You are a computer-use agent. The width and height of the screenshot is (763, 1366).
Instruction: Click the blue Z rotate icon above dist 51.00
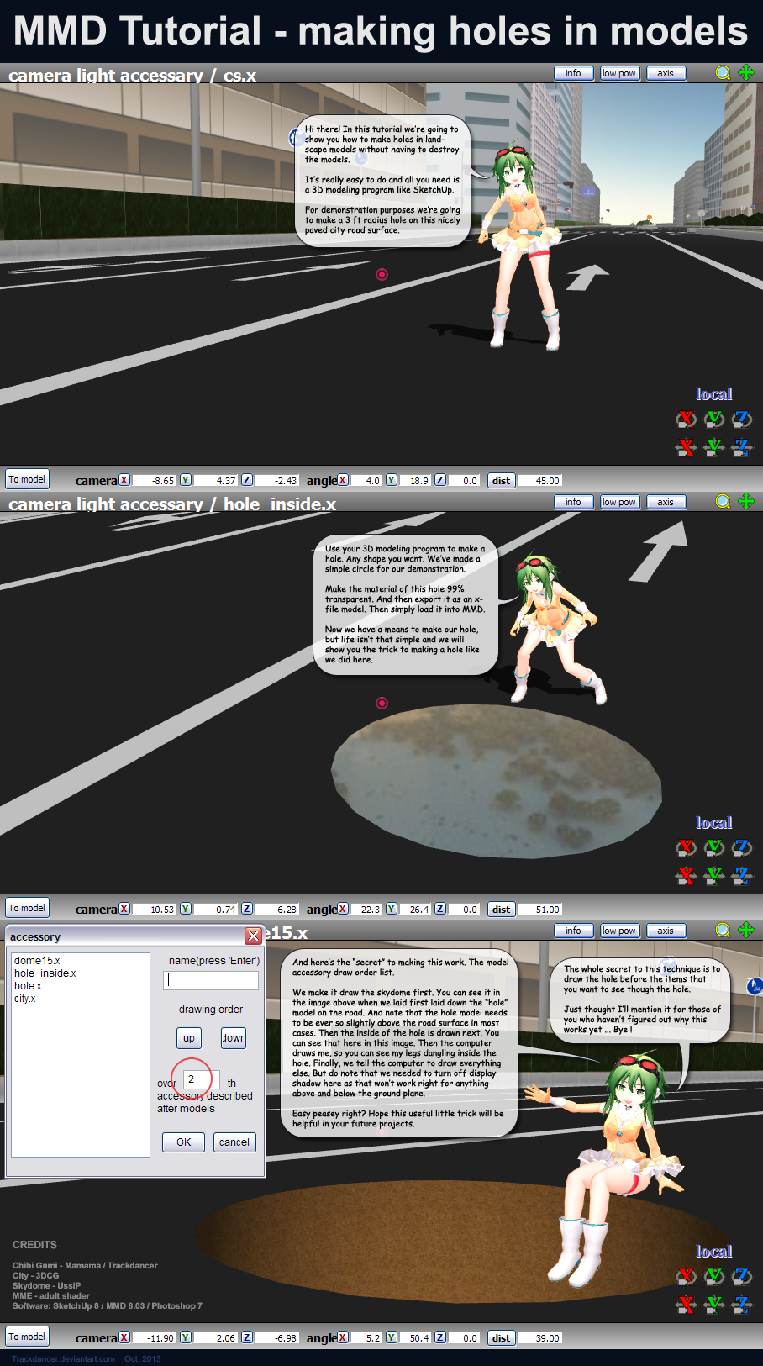point(742,847)
